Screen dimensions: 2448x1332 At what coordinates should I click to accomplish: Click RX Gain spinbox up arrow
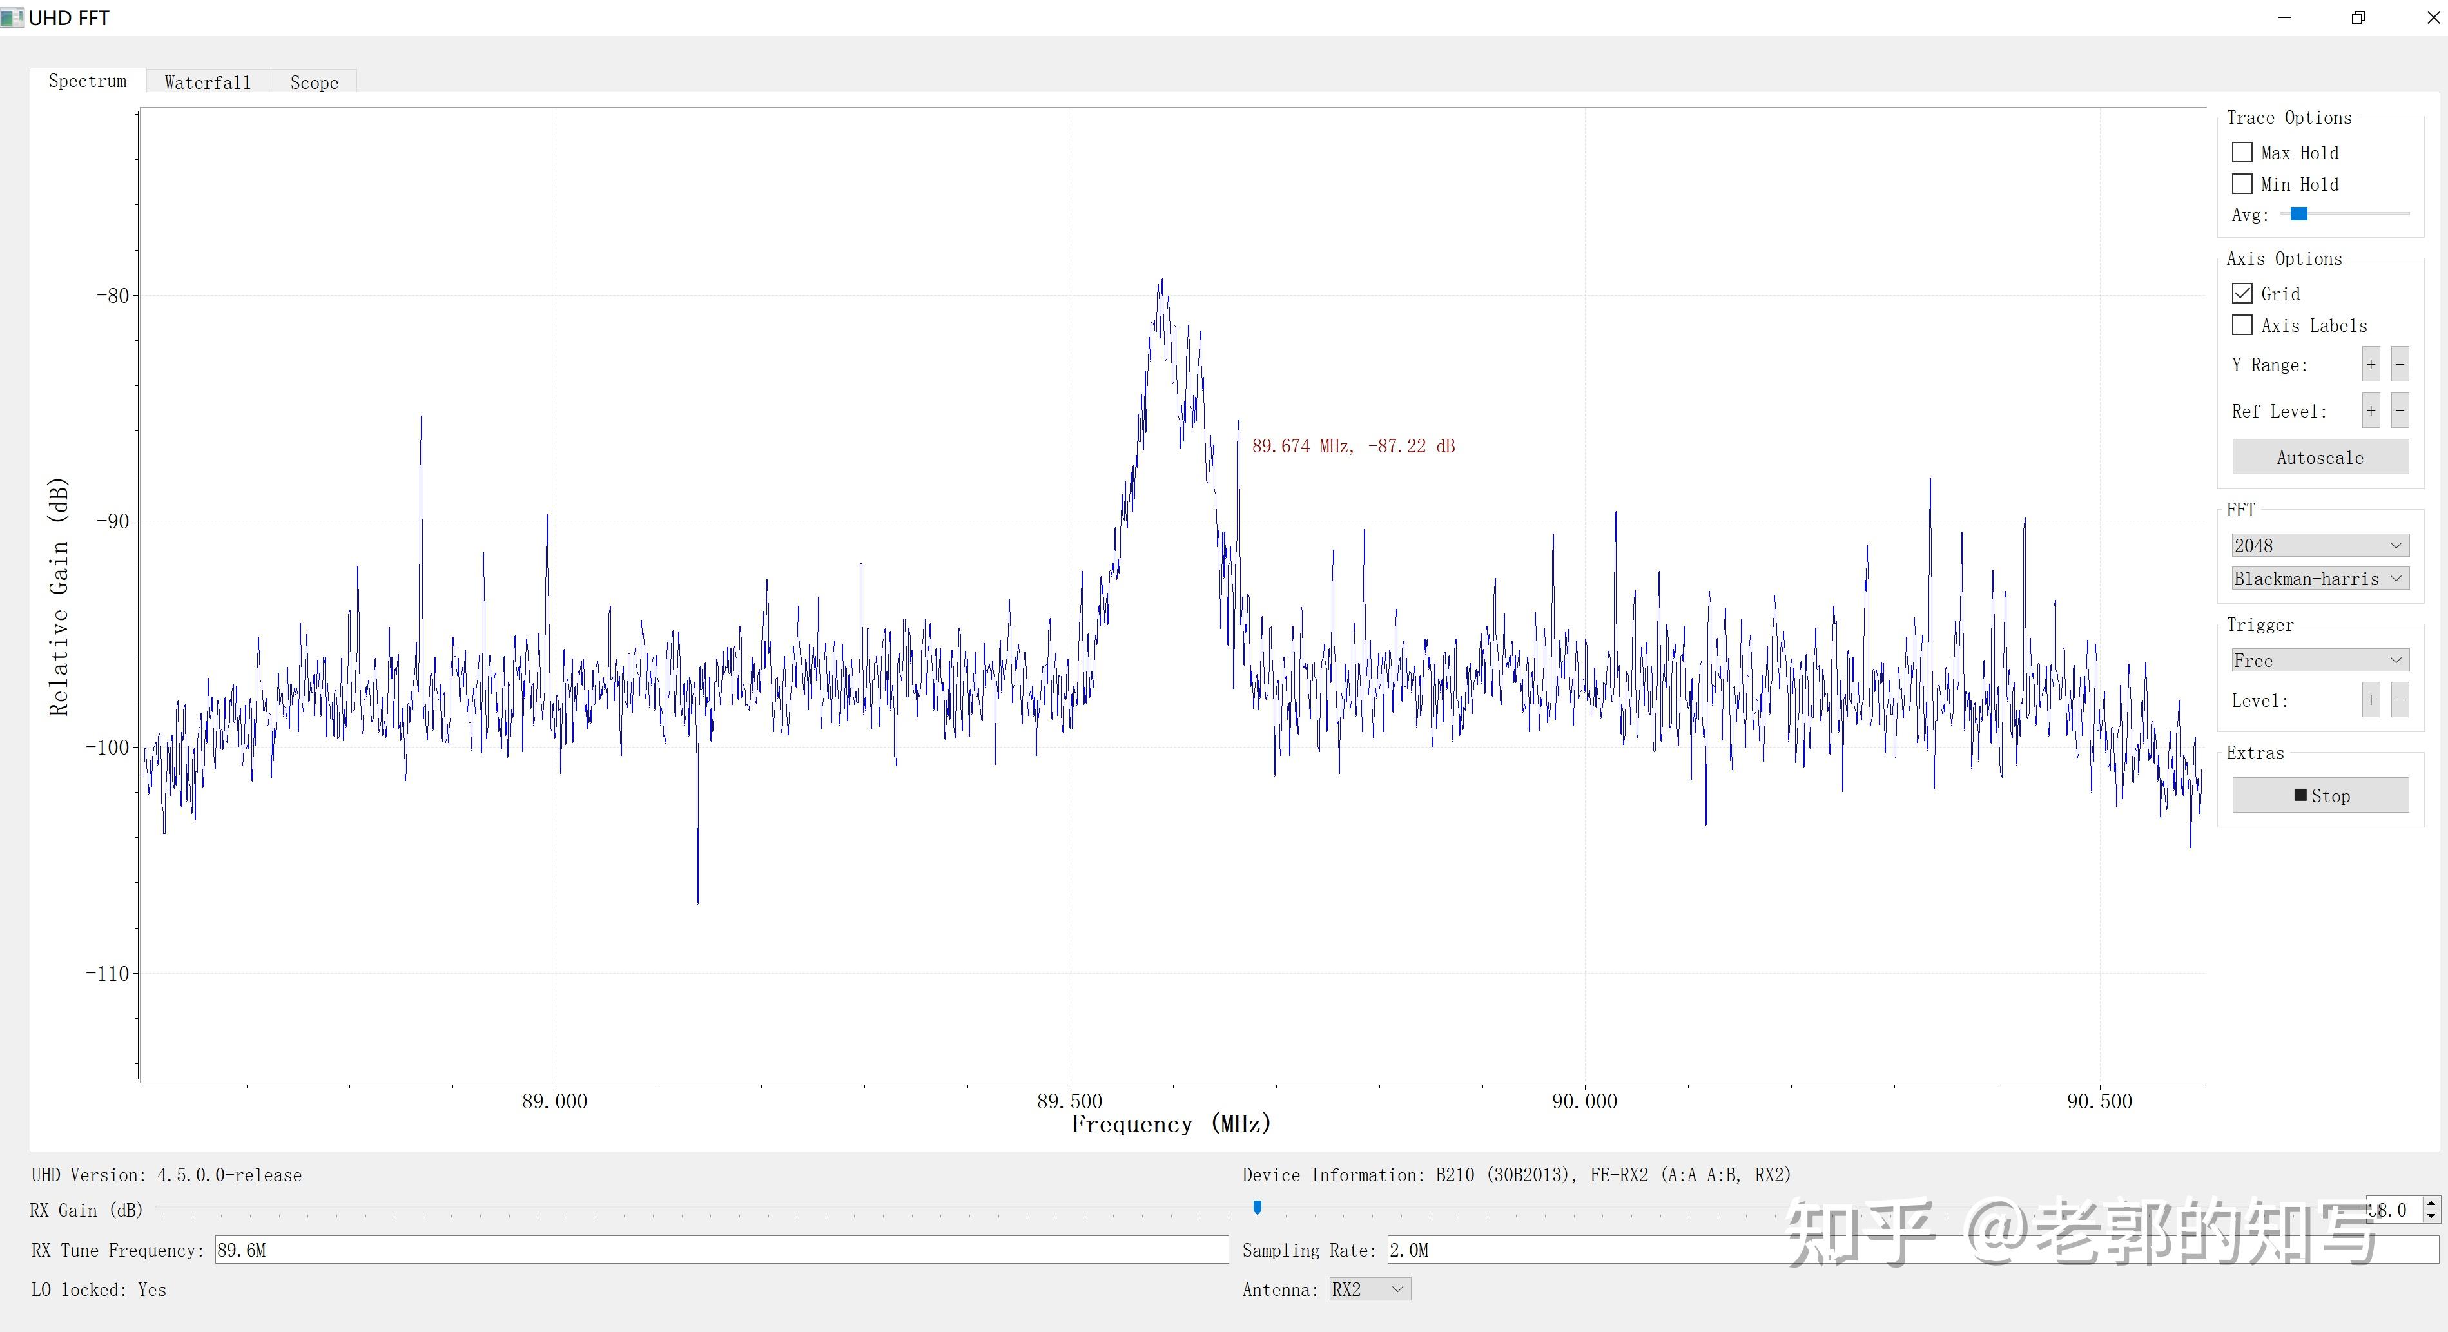coord(2431,1204)
